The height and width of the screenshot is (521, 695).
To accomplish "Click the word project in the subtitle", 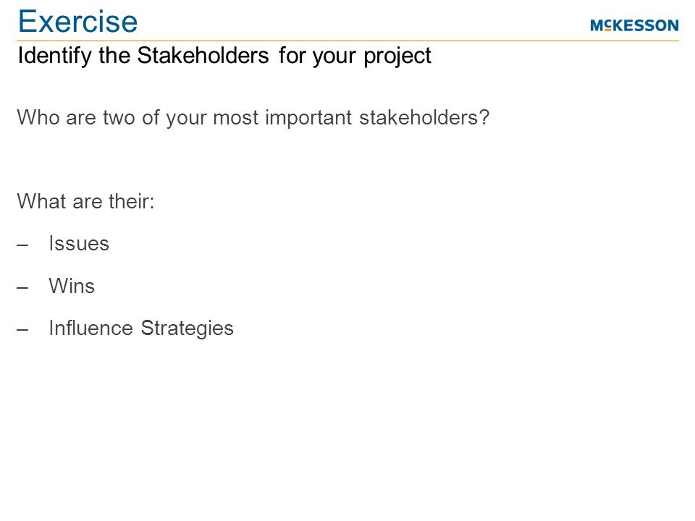I will coord(397,56).
